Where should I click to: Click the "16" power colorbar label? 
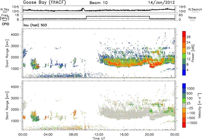point(188,54)
